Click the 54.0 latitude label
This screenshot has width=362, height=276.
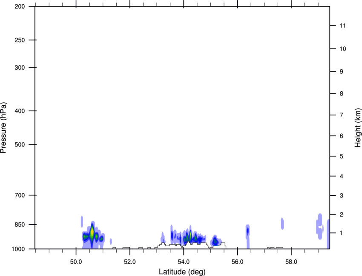184,262
